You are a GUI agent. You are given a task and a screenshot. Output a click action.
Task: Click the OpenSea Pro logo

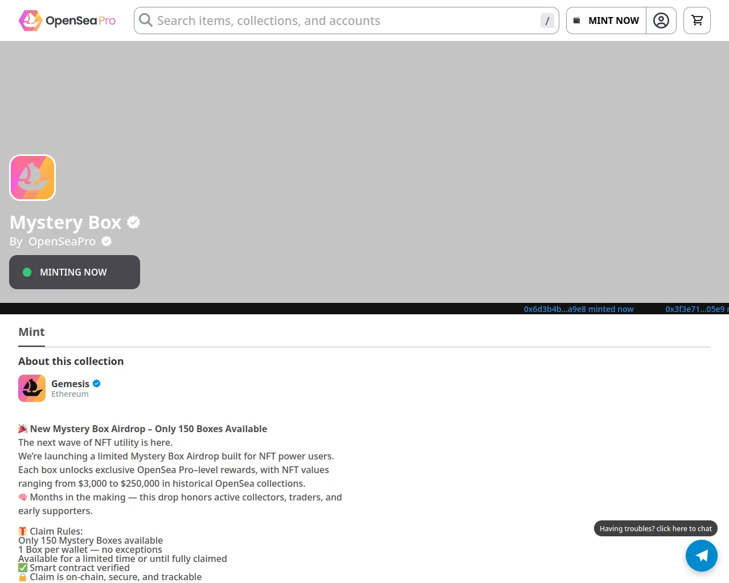click(67, 20)
